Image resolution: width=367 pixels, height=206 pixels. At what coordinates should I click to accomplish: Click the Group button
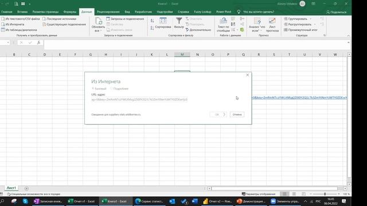(296, 19)
